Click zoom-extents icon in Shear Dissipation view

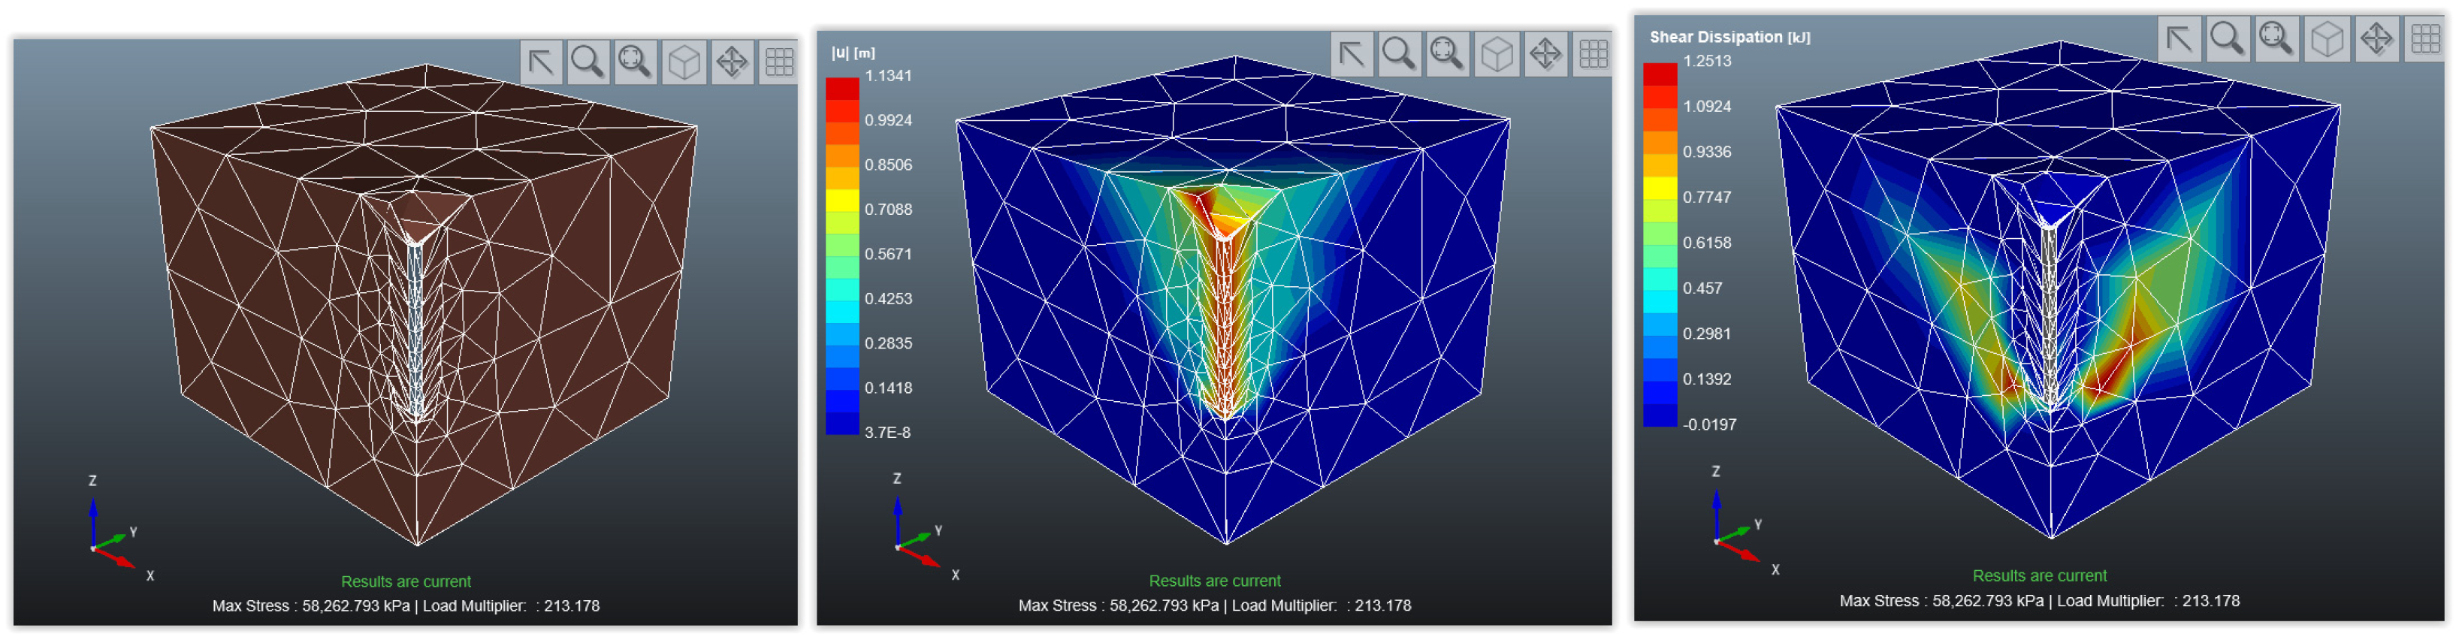pyautogui.click(x=2276, y=39)
